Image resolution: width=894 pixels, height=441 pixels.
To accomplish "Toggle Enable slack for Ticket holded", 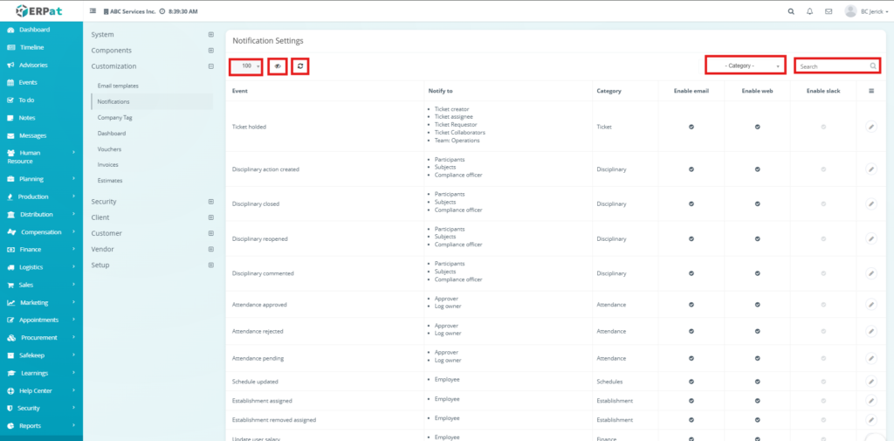I will [x=823, y=127].
